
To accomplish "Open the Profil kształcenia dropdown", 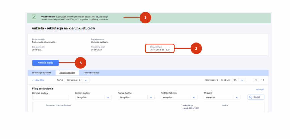I will click(179, 97).
